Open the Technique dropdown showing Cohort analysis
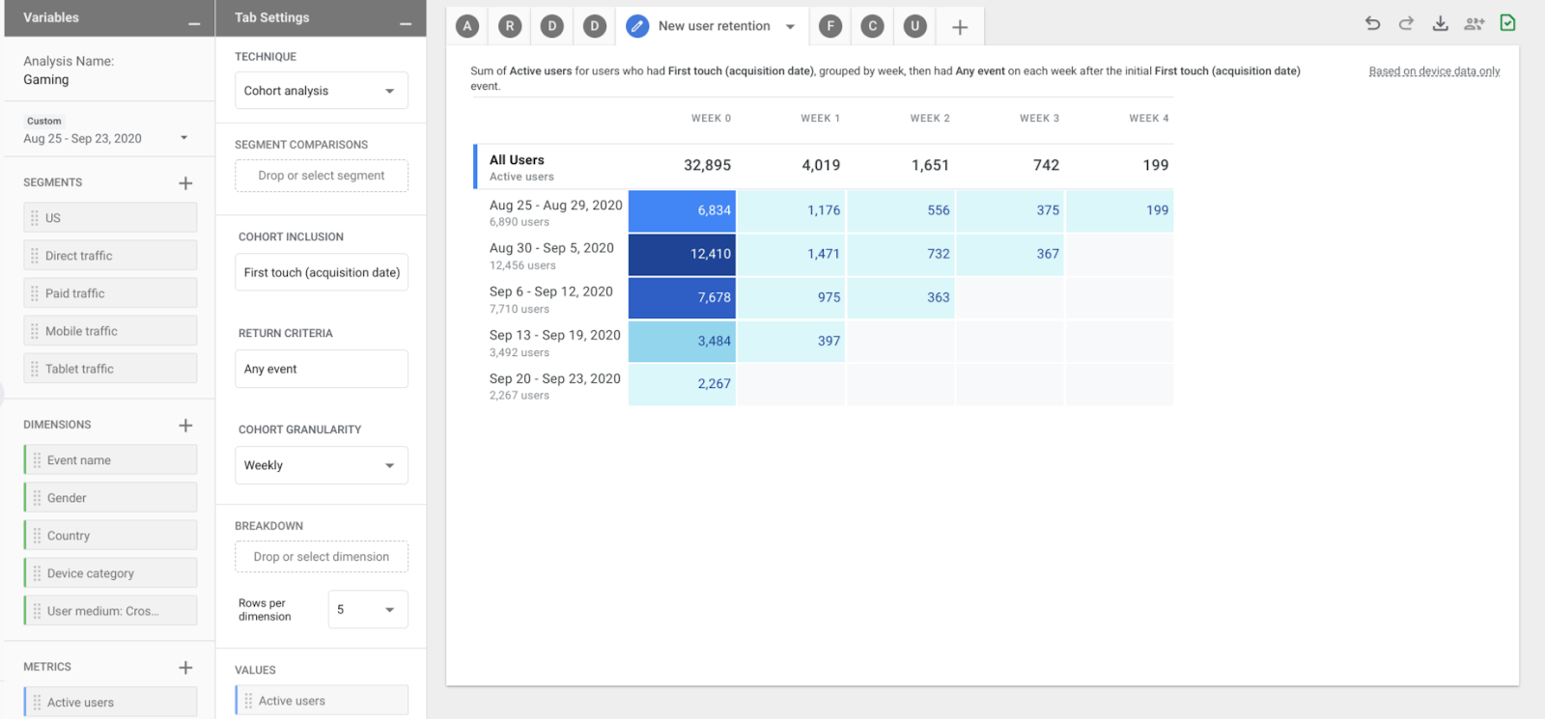The image size is (1545, 719). [x=322, y=91]
